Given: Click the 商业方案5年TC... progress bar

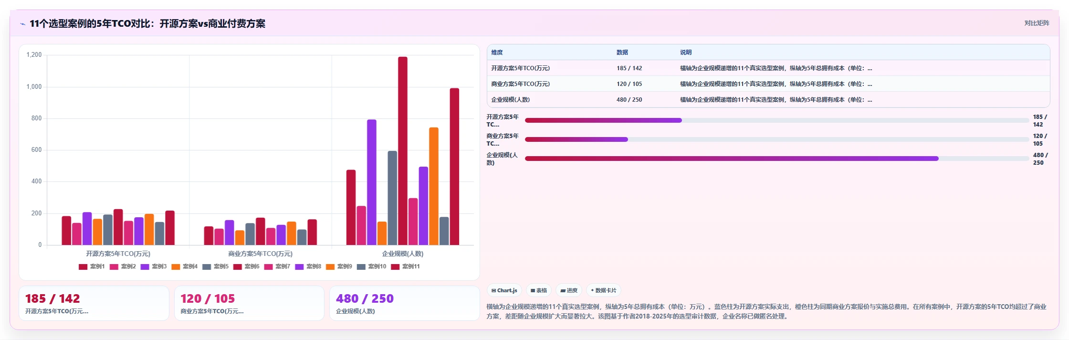Looking at the screenshot, I should (x=777, y=139).
